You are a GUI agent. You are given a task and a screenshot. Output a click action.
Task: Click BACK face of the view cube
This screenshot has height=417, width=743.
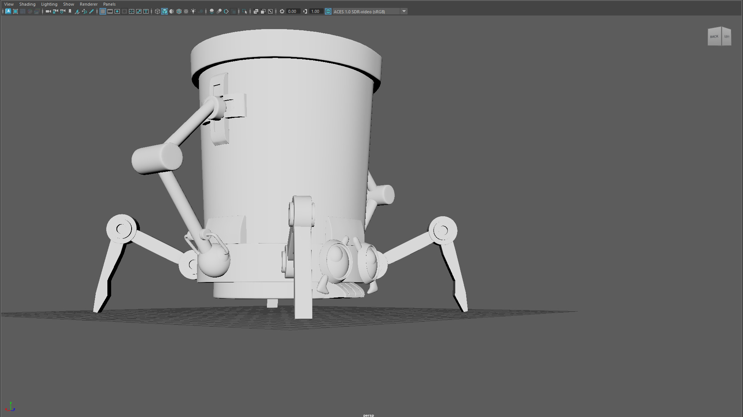[x=714, y=37]
